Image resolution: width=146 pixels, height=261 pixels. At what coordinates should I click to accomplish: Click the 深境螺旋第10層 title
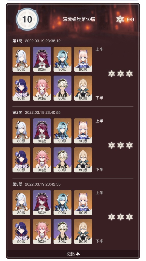pos(79,19)
